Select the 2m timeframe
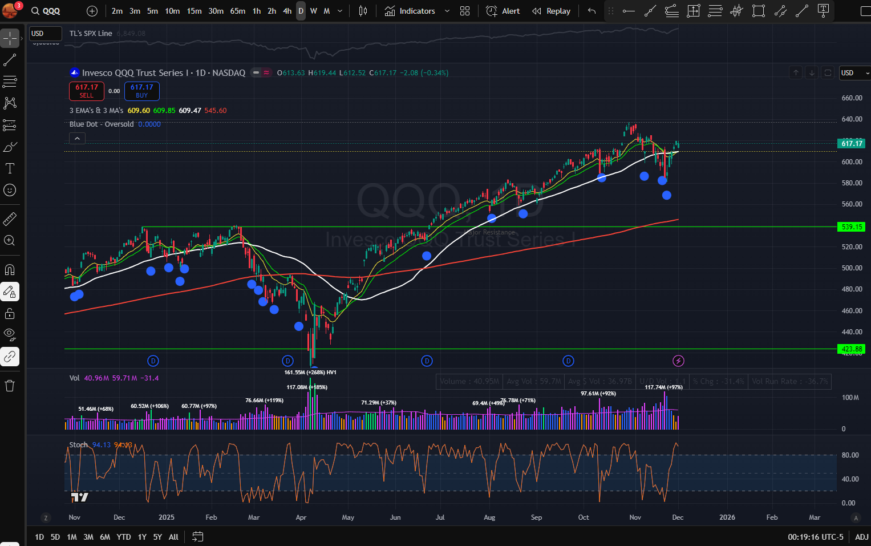 [117, 11]
